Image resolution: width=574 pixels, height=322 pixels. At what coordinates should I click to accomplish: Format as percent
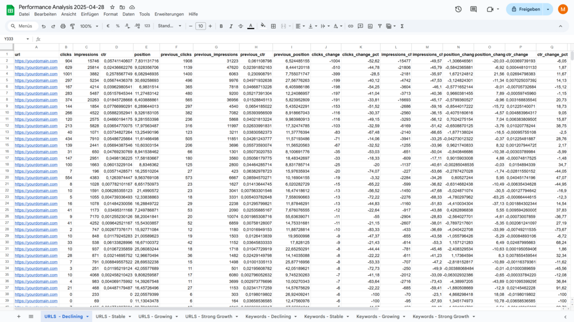pyautogui.click(x=118, y=26)
